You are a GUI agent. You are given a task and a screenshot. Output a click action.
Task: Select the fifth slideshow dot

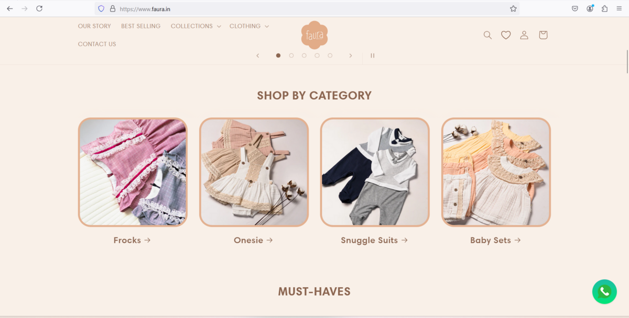pyautogui.click(x=330, y=55)
